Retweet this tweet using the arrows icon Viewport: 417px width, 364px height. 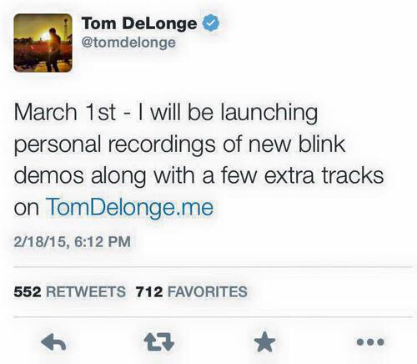coord(158,341)
